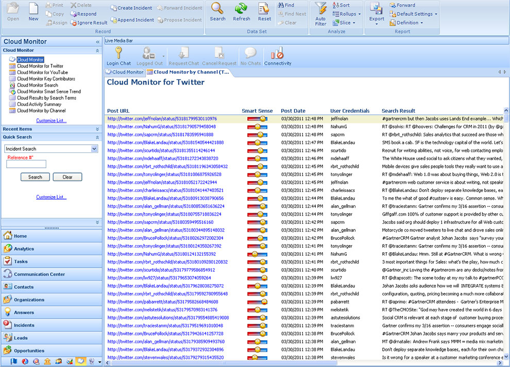This screenshot has height=367, width=510.
Task: Click the Assign toolbar item
Action: (x=57, y=23)
